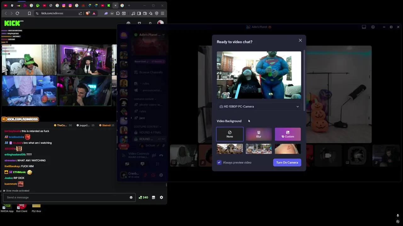Open new browser tab plus button
Screen dimensions: 403x226
129,5
